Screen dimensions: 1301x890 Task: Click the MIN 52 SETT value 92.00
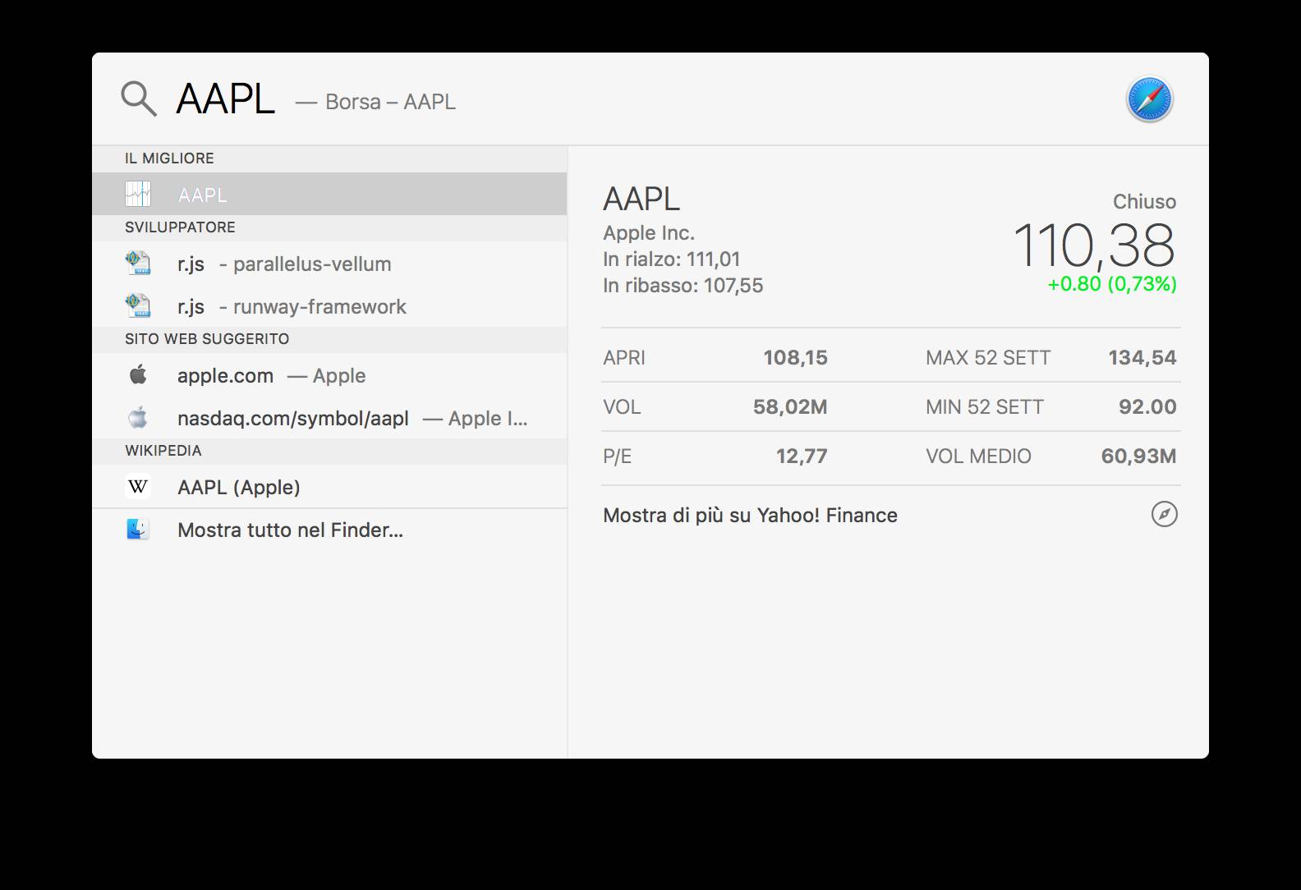(1147, 406)
